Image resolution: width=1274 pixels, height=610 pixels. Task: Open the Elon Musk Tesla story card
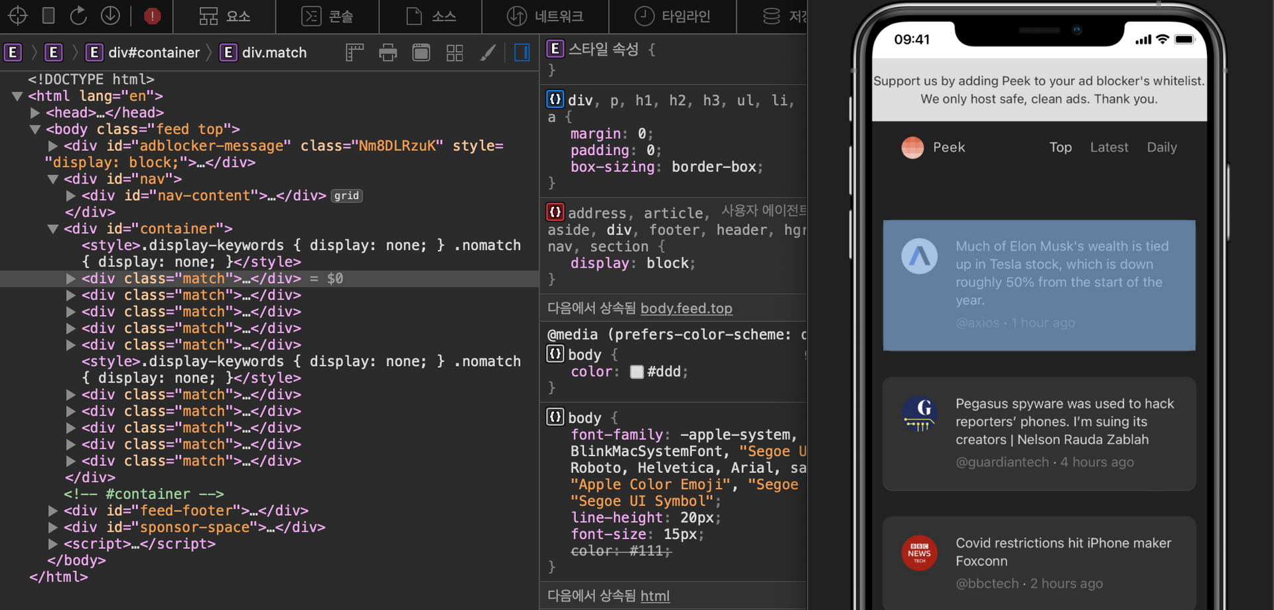coord(1039,285)
